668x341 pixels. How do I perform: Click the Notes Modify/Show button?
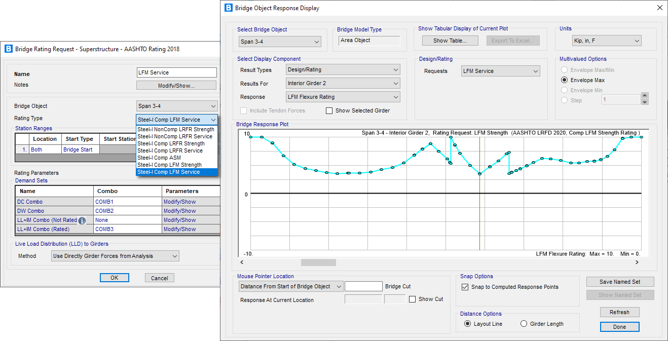176,86
